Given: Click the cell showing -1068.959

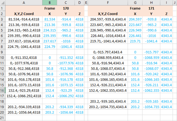Looking at the screenshot, I should (x=151, y=58).
